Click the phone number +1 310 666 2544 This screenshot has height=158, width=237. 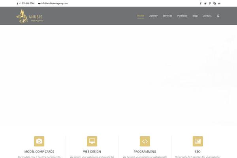pyautogui.click(x=27, y=3)
